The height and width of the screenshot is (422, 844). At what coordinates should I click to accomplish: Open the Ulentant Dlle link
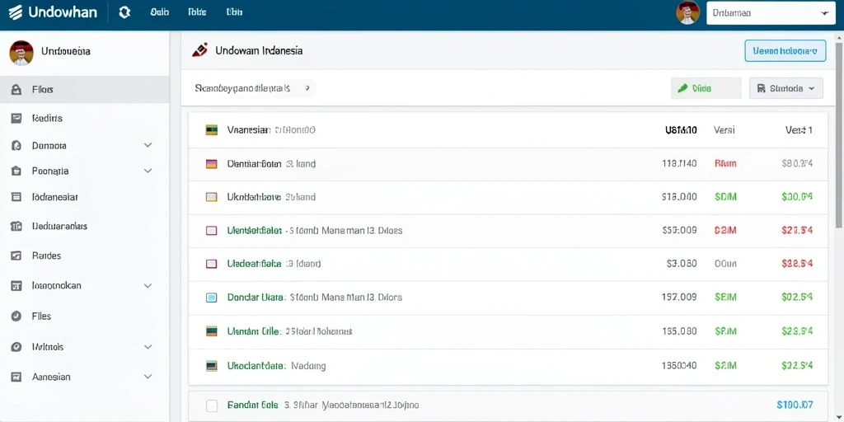[x=253, y=331]
